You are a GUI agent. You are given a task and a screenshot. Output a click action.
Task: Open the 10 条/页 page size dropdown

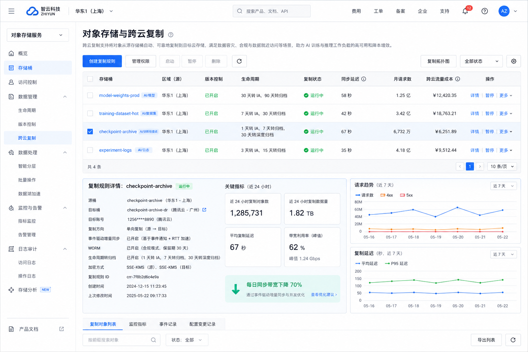pos(502,166)
